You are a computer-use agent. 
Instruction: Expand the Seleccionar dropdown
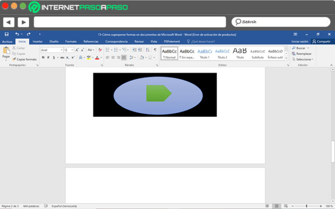(303, 59)
